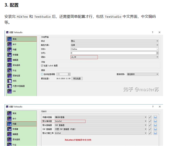Click the blue disk icon on the 默认查看器 row
Viewport: 169px width, 146px height.
(155, 125)
